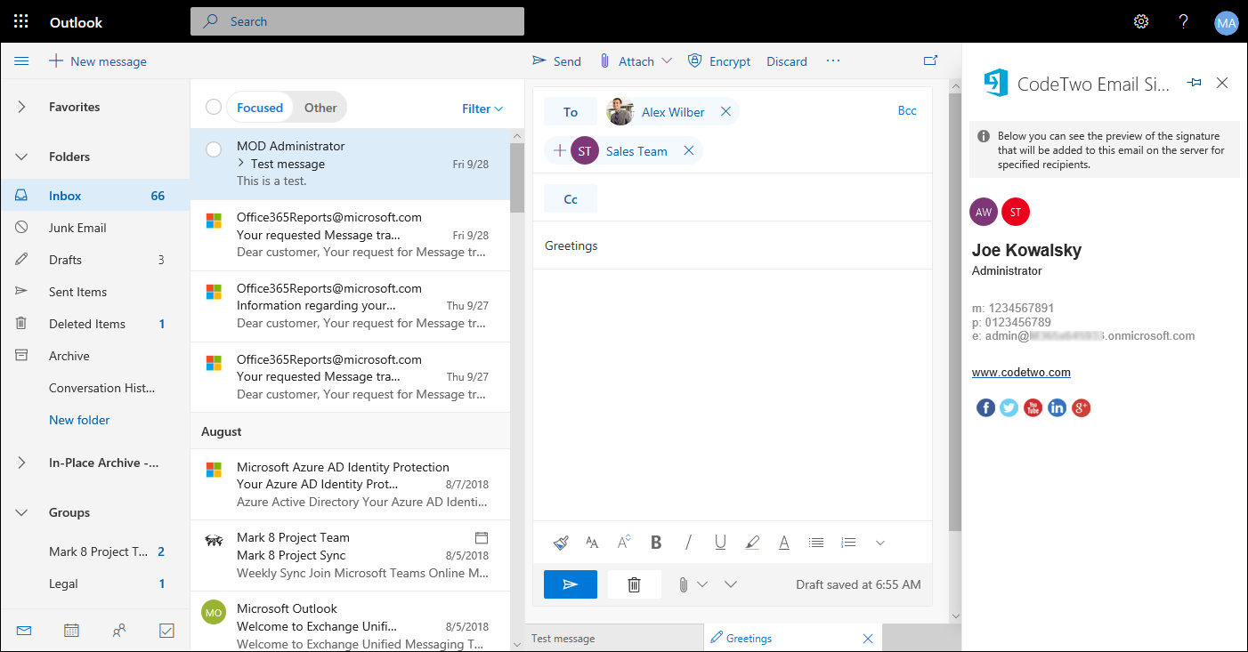Screen dimensions: 1248x652
Task: Switch to the Mail module icon
Action: pyautogui.click(x=24, y=631)
